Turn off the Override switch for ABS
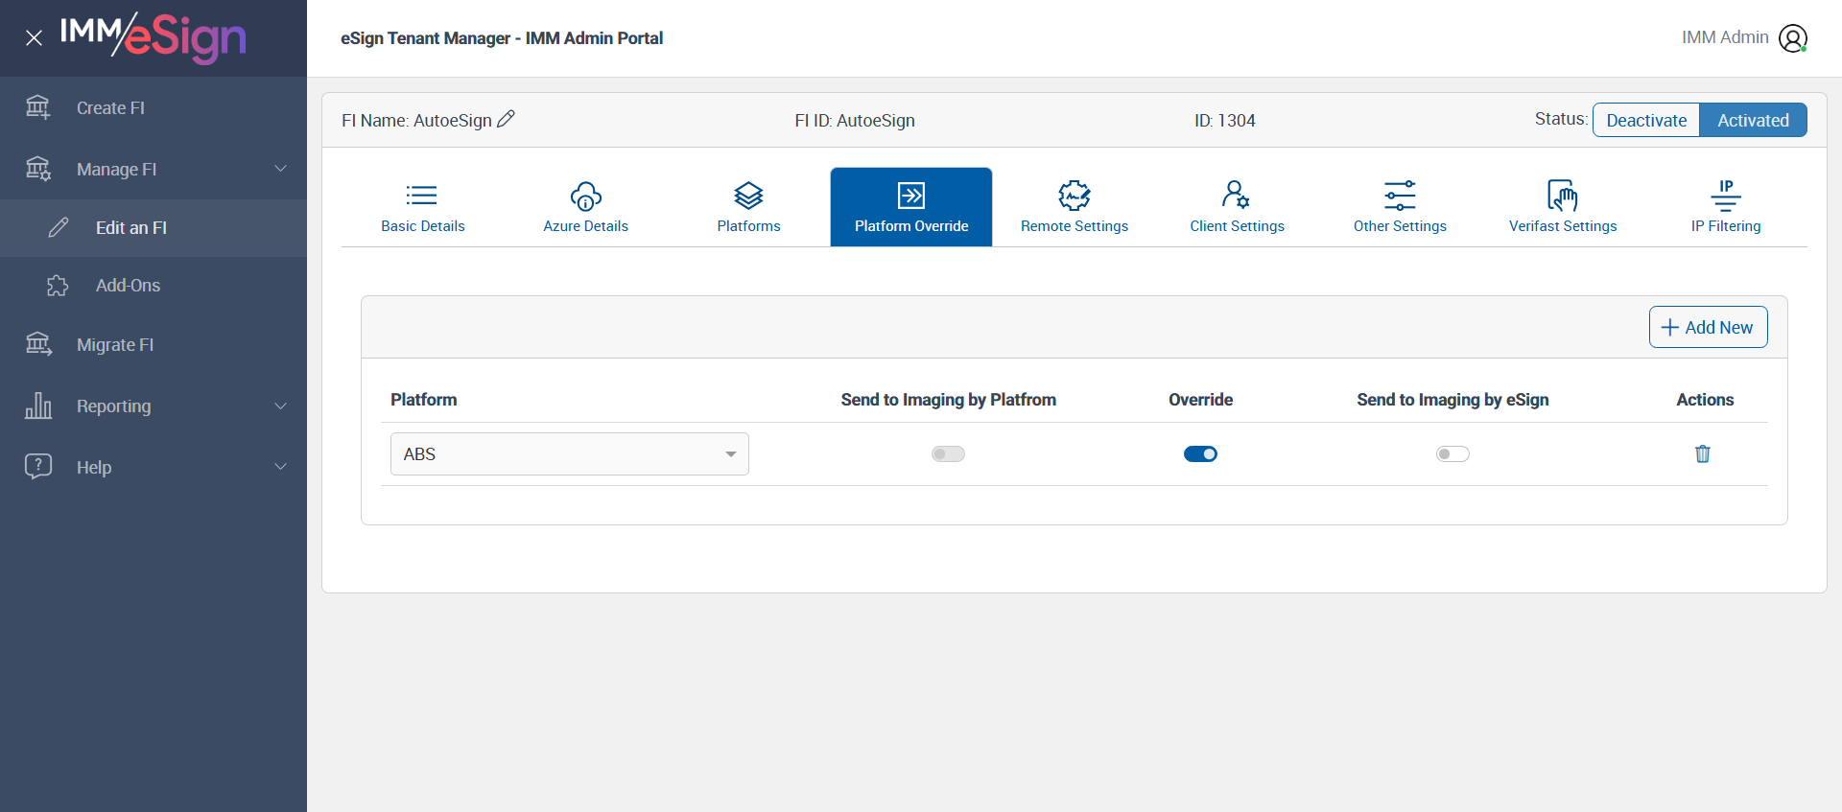Screen dimensions: 1842x812 click(x=1200, y=453)
